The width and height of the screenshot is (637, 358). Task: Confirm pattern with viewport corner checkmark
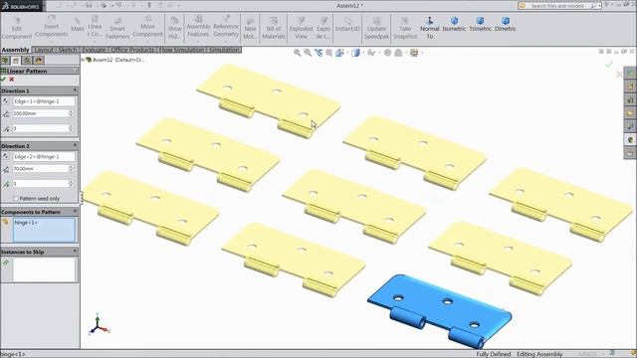point(608,64)
